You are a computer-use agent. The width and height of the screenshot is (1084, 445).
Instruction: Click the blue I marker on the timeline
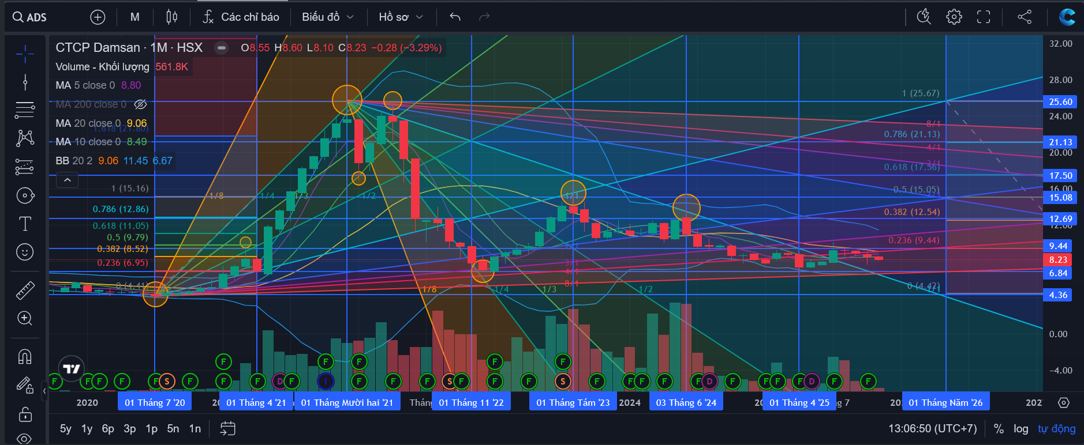coord(326,381)
